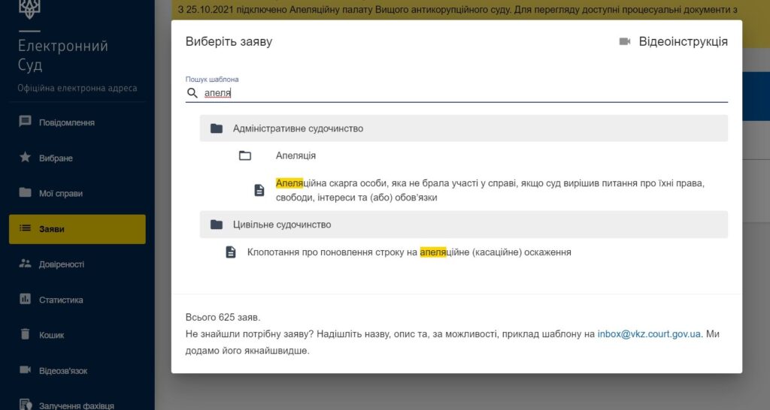This screenshot has width=770, height=410.
Task: Open Повідомлення in the sidebar
Action: (77, 122)
